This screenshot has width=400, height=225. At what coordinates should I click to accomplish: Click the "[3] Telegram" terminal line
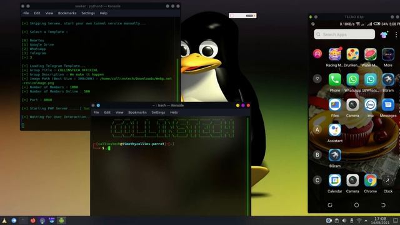click(34, 53)
